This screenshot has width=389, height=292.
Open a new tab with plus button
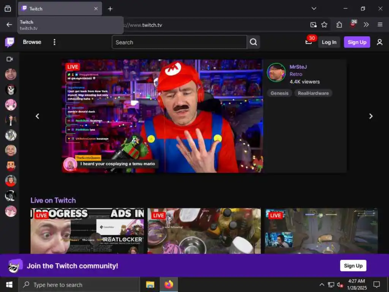point(110,9)
